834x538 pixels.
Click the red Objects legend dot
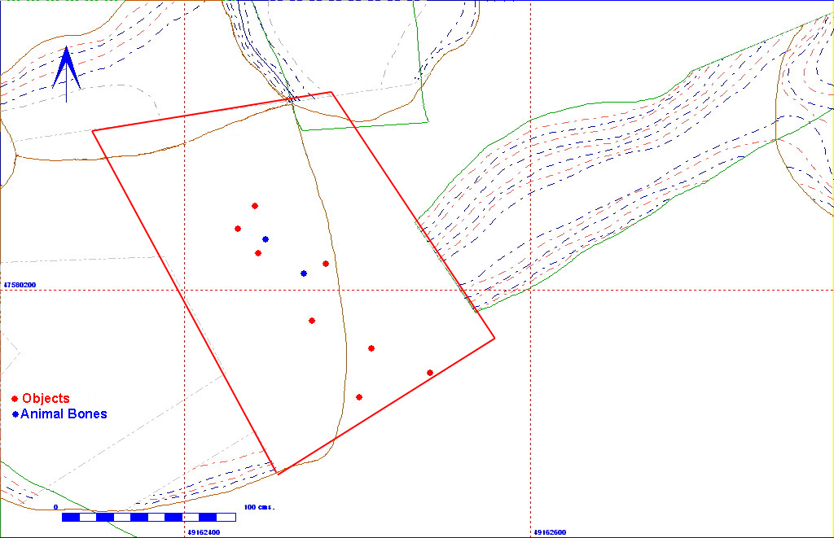point(15,399)
